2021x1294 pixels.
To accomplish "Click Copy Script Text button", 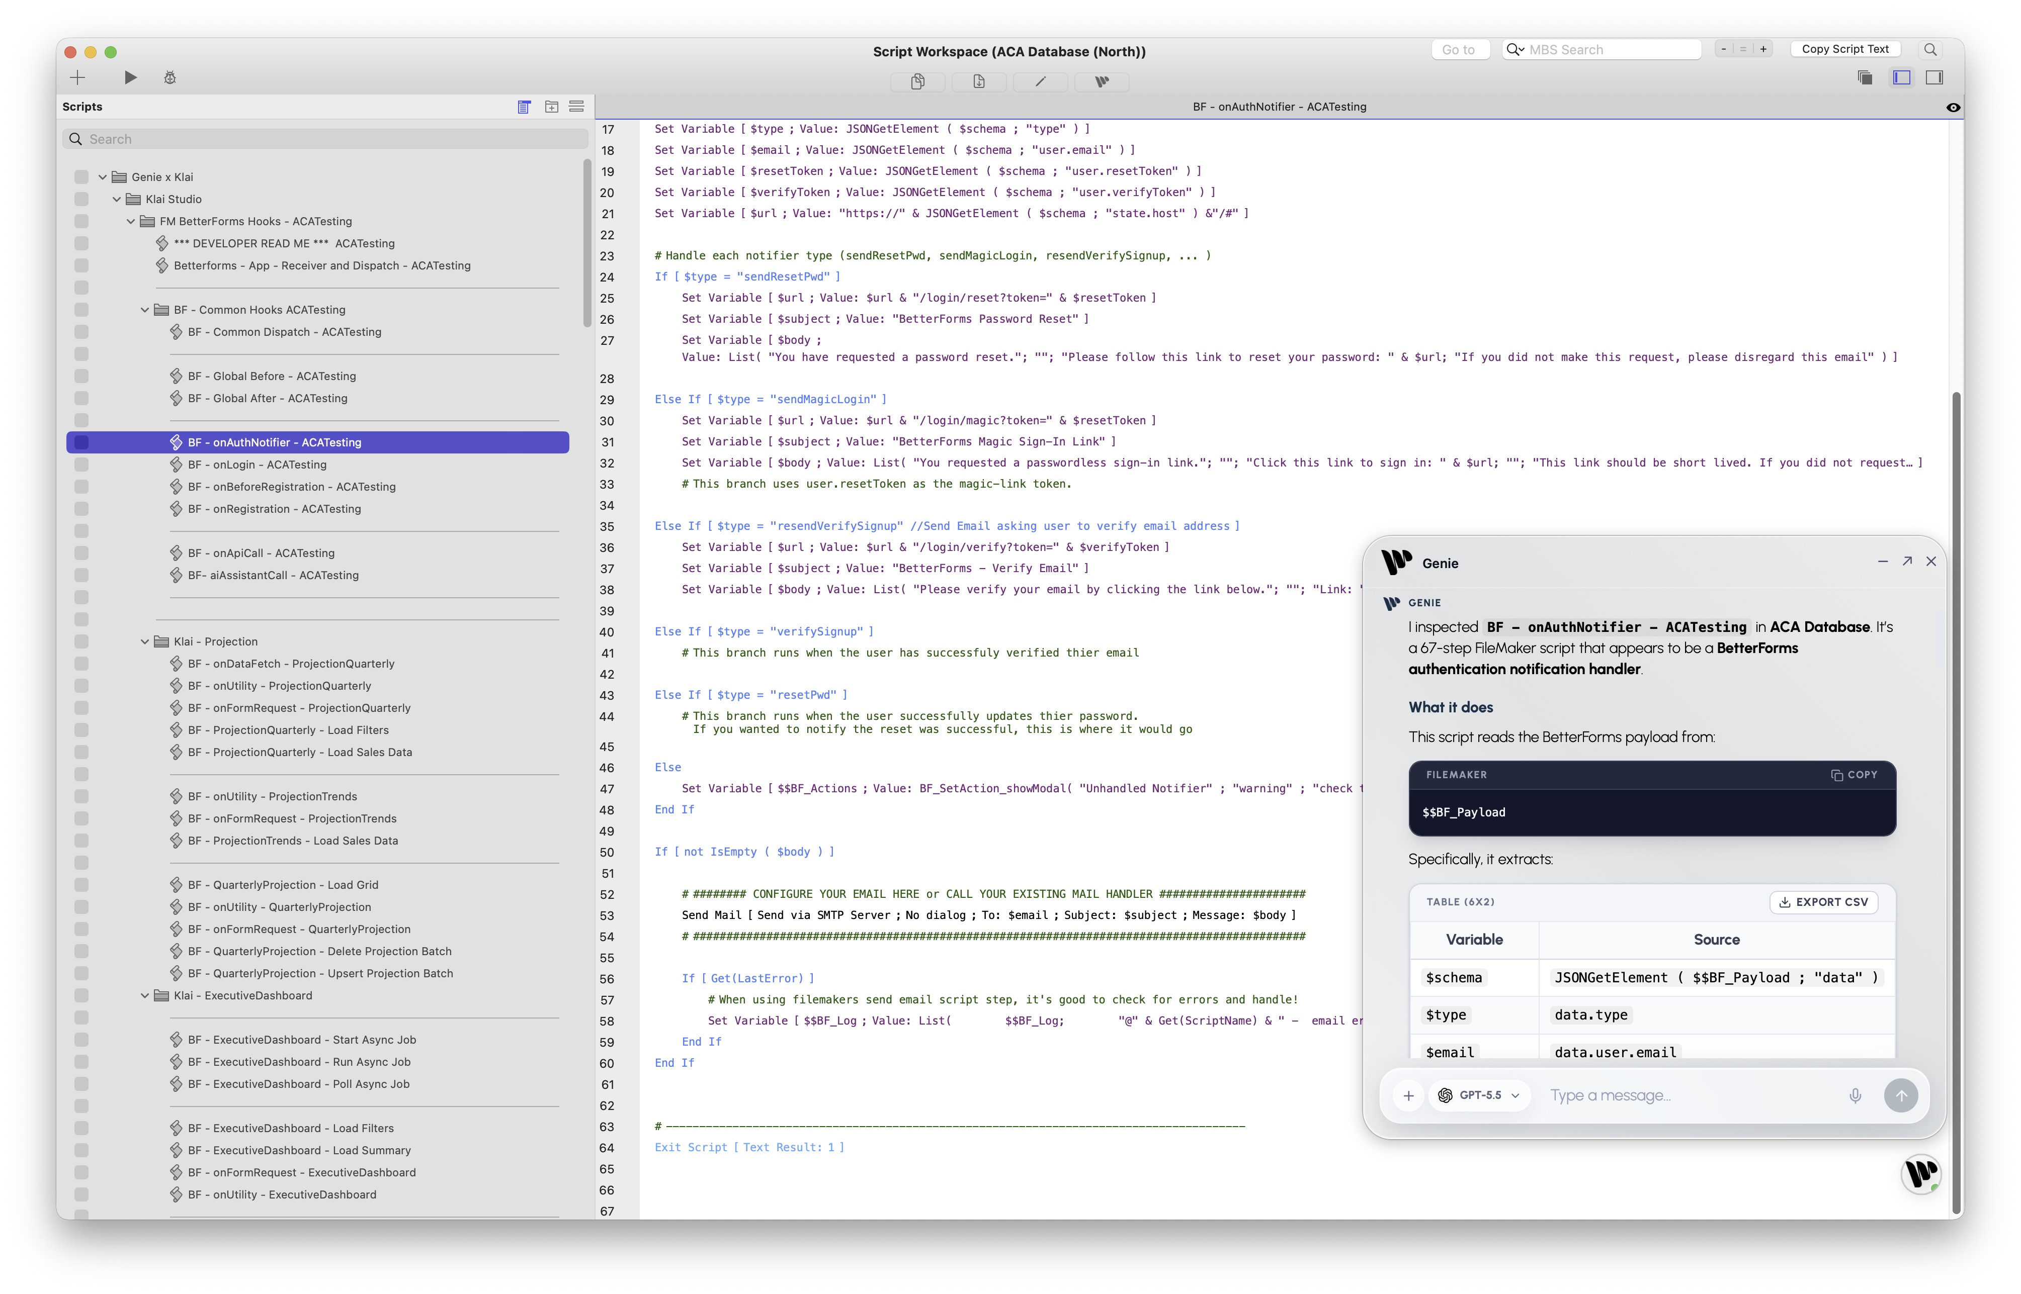I will [1845, 50].
